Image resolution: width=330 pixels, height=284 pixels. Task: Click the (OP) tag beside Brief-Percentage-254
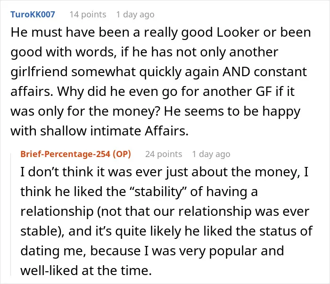click(x=122, y=154)
